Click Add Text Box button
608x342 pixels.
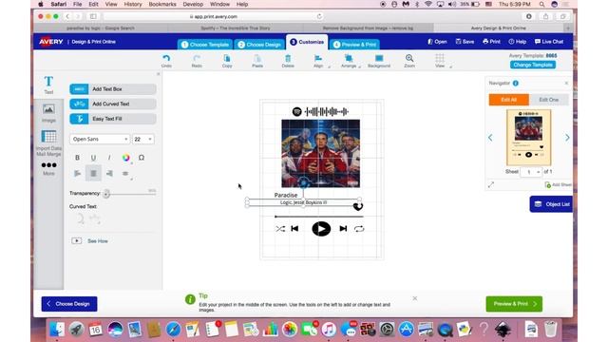point(113,89)
